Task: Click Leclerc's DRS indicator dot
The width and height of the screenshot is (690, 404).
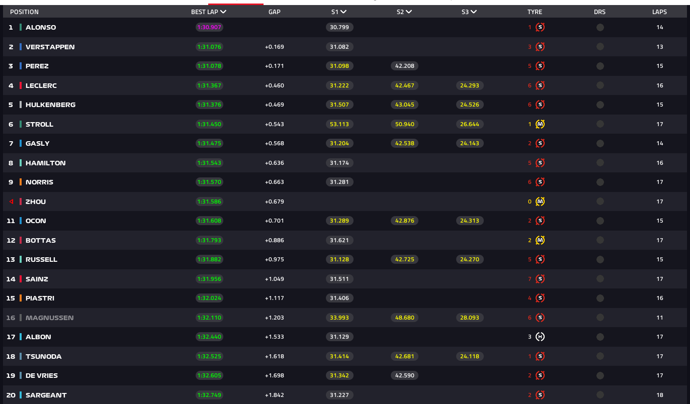Action: click(x=600, y=85)
